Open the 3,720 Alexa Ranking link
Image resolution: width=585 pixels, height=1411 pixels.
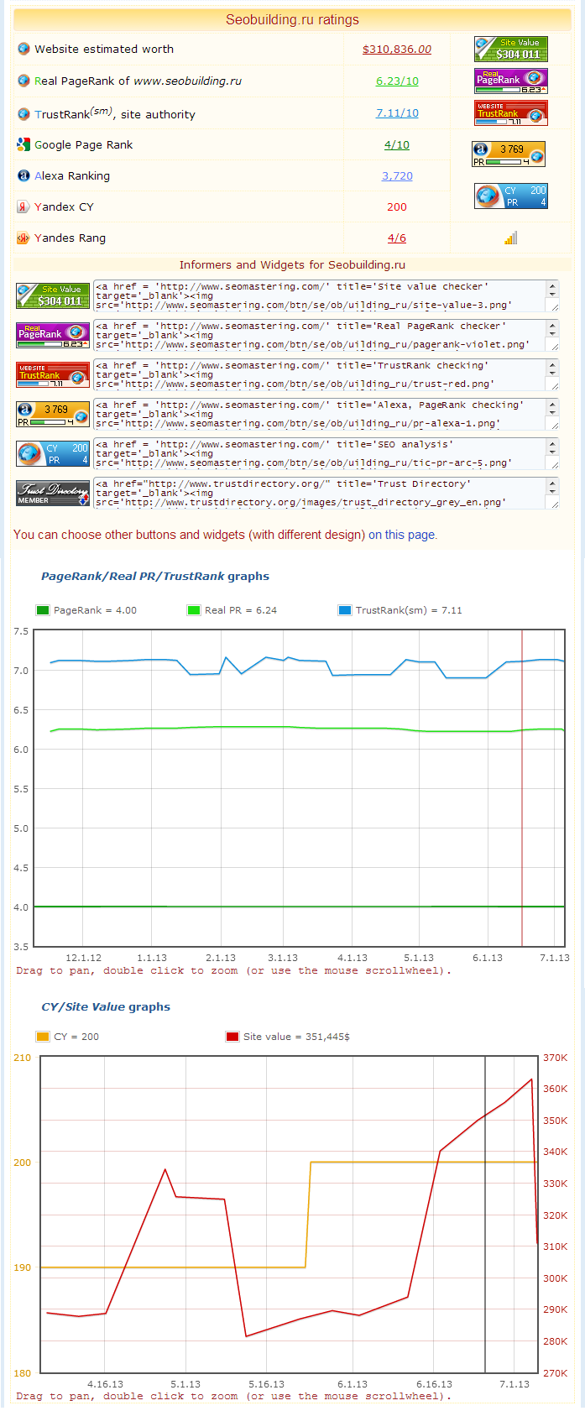pos(397,175)
